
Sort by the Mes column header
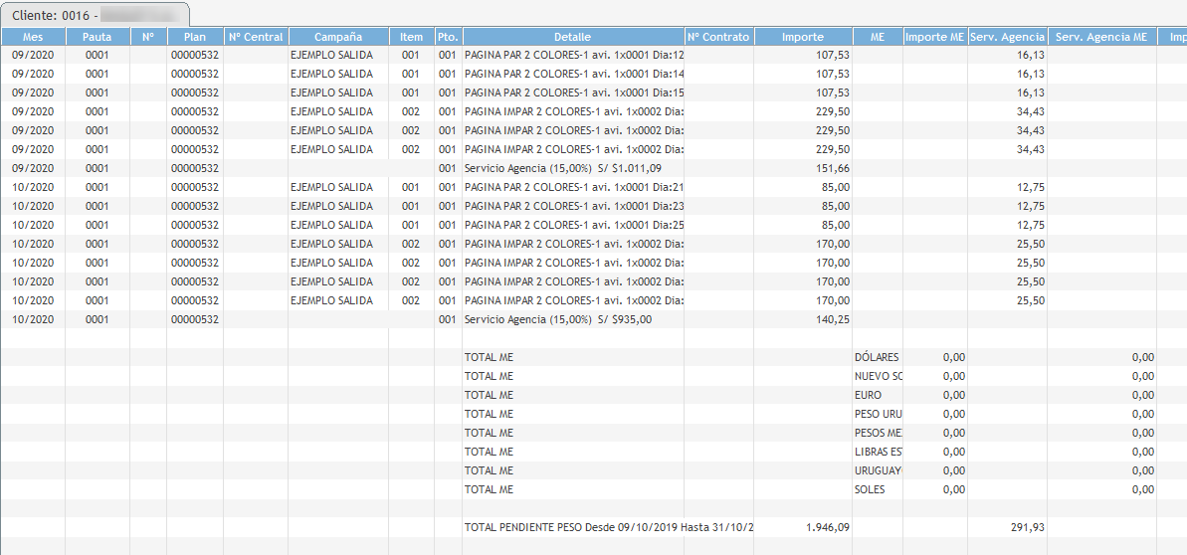tap(33, 37)
